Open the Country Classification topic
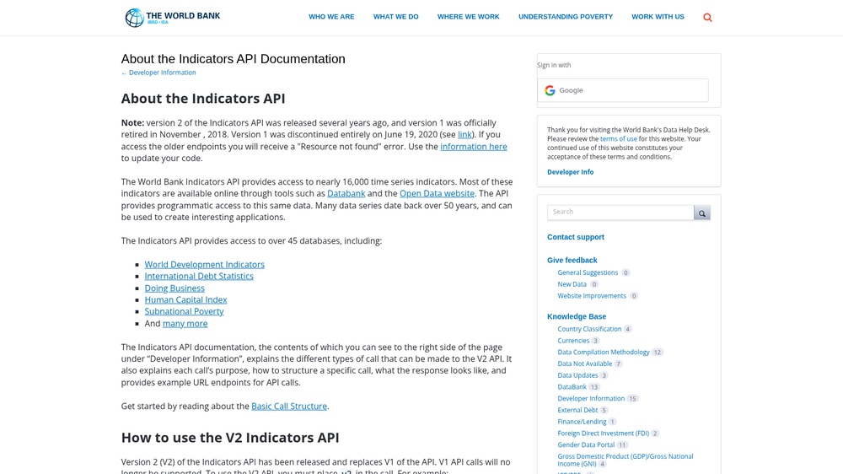This screenshot has width=843, height=474. (589, 329)
